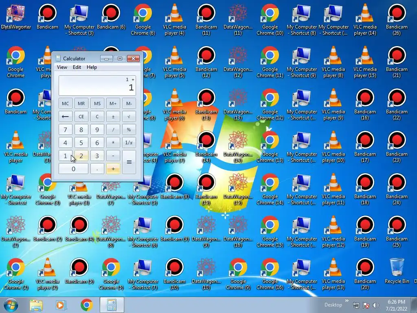Select the Bandicam (25) desktop shortcut
Viewport: 417px width, 313px height.
pos(397,232)
